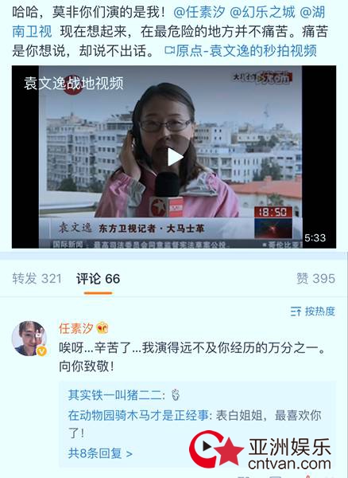Open the @幻乐之城 mention link
348x478 pixels.
coord(262,13)
